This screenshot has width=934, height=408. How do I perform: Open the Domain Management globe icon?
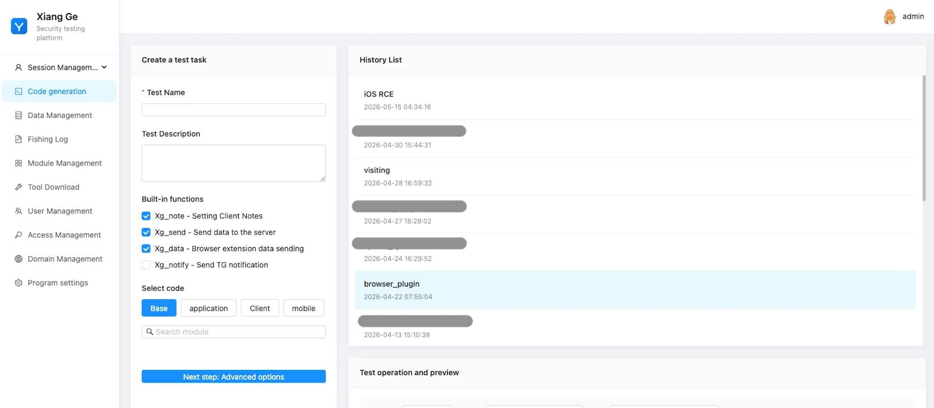18,259
